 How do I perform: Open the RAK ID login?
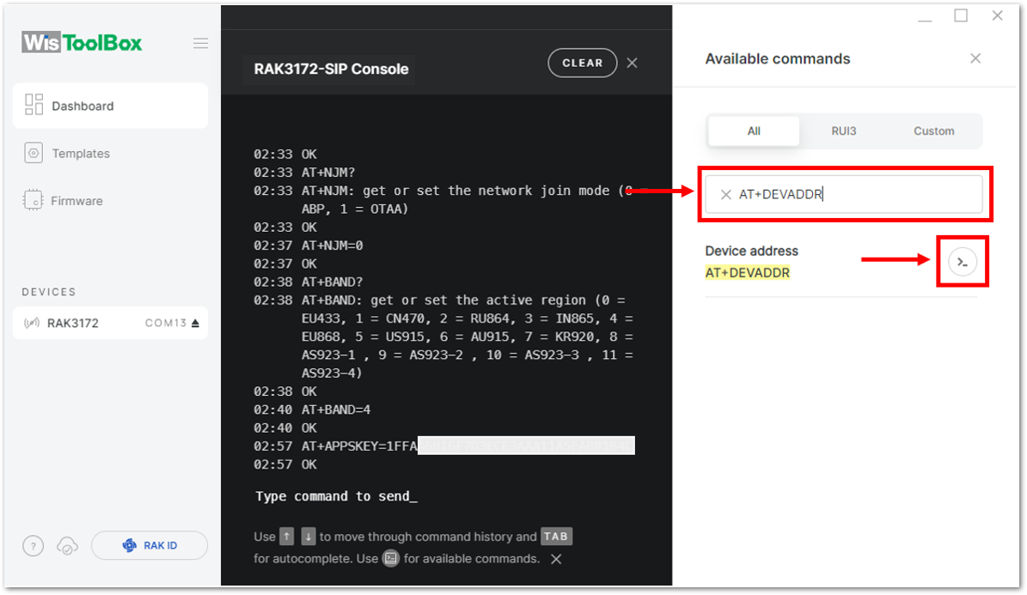click(x=150, y=545)
